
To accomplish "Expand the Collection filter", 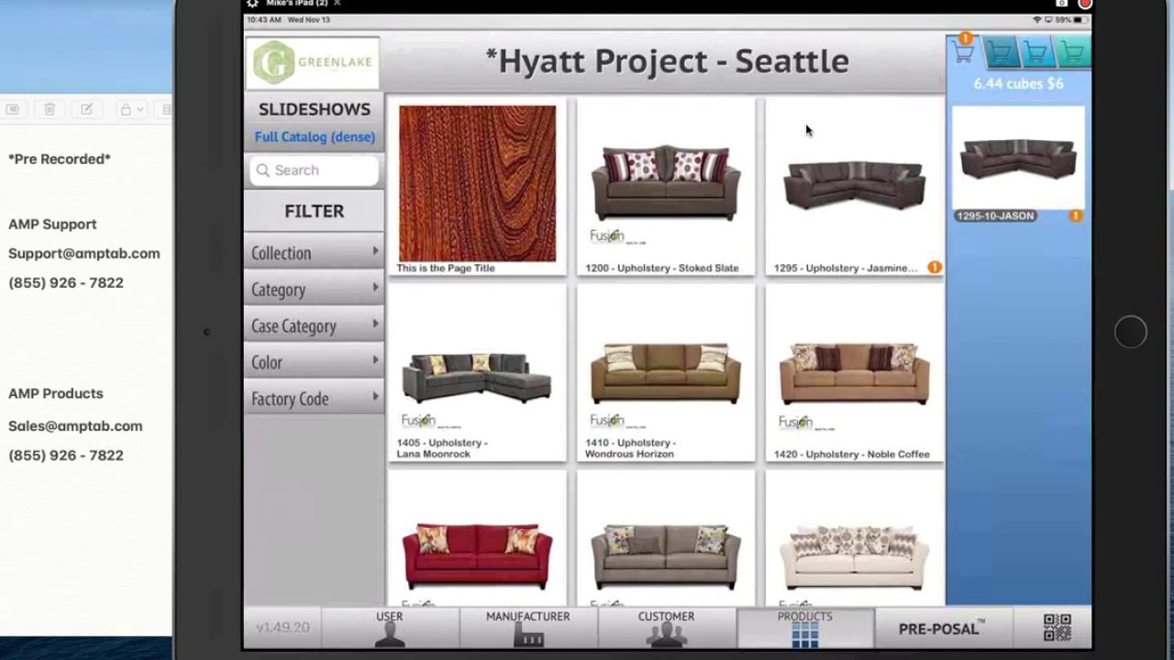I will coord(314,253).
